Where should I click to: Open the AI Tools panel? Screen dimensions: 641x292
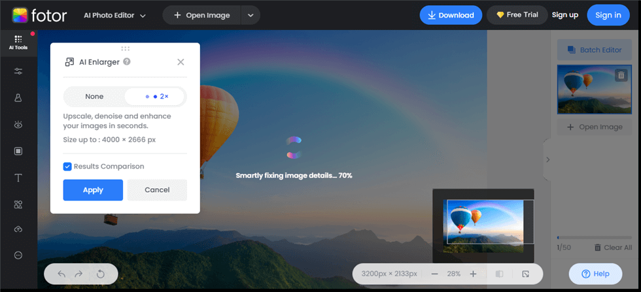click(x=18, y=42)
